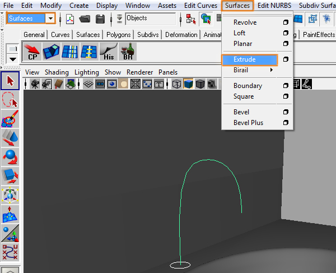Viewport: 336px width, 273px height.
Task: Click shelf icon with vertical yellow isoparm stripes
Action: [71, 52]
